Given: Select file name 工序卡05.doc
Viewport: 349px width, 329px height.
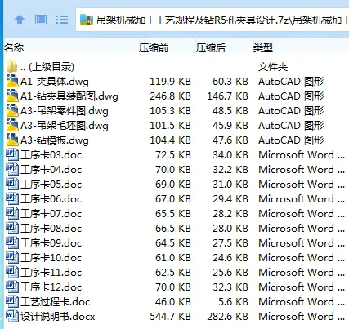Looking at the screenshot, I should pos(51,185).
